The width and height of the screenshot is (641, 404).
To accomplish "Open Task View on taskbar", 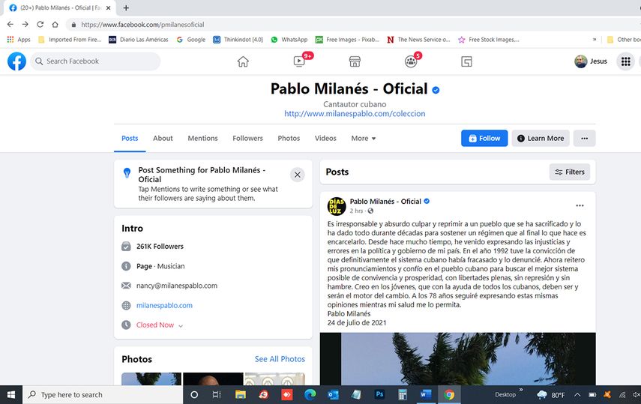I will point(217,394).
